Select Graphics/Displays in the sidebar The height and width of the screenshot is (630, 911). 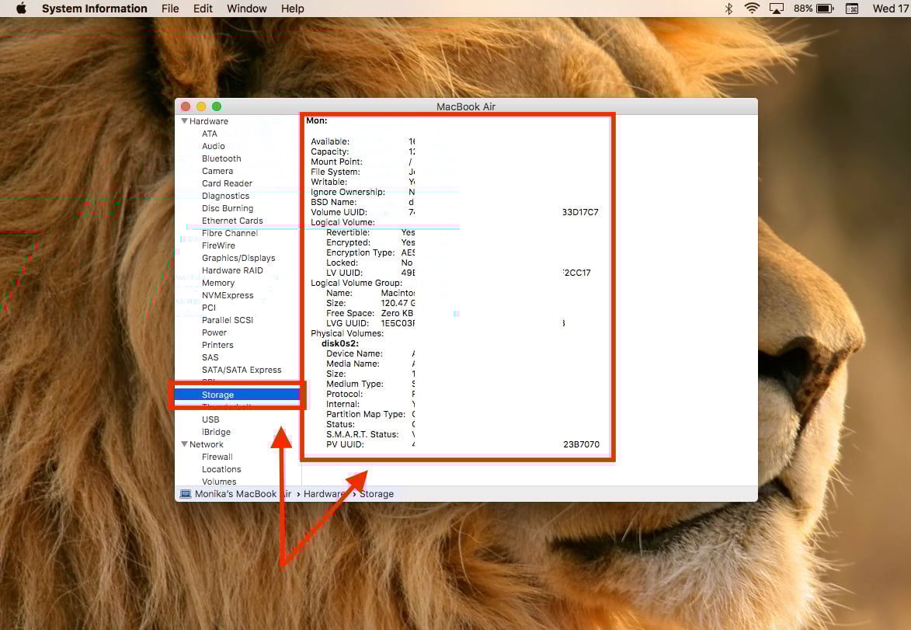[238, 258]
